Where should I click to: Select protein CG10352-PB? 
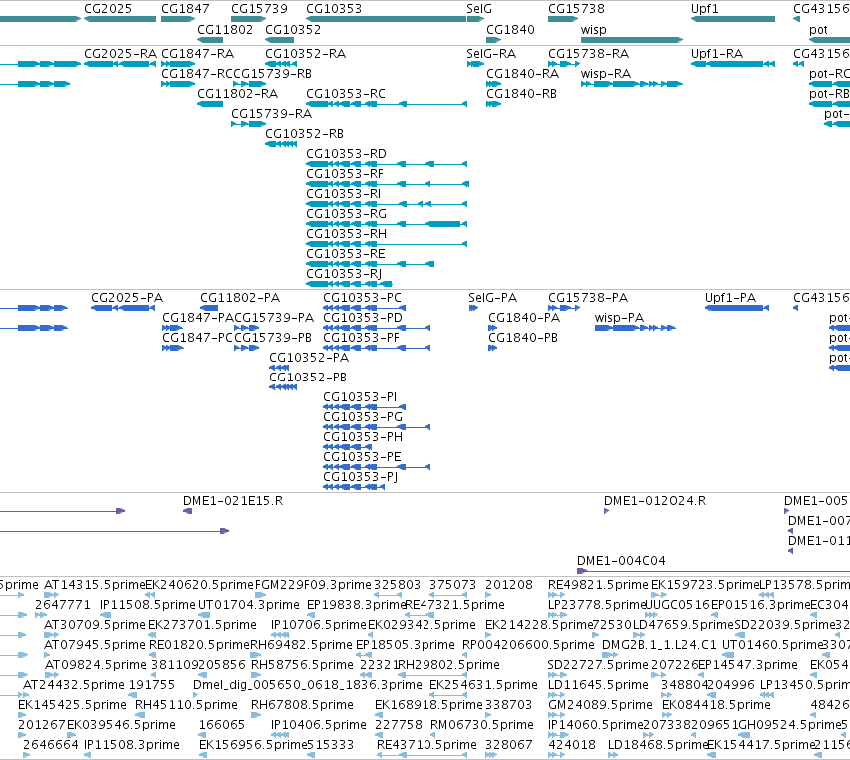(x=308, y=378)
